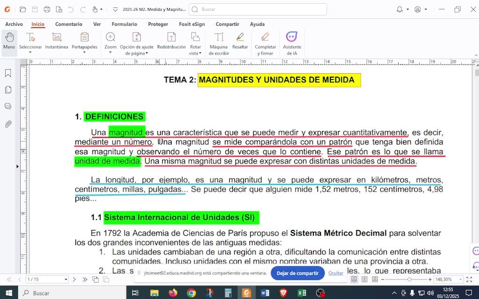The image size is (479, 299).
Task: Click the zoom slider in status bar
Action: pos(409,279)
